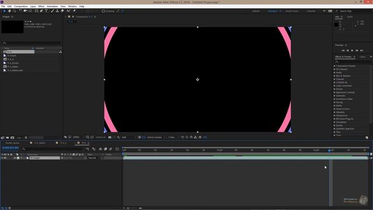Select the Puppet Pin tool

click(74, 11)
